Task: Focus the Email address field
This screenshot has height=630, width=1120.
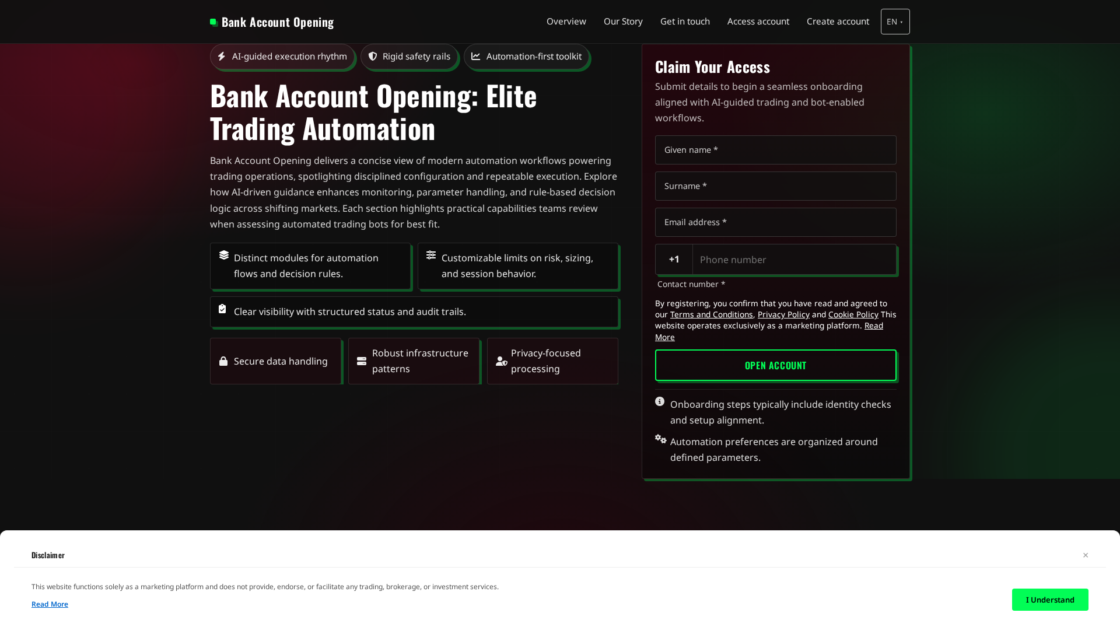Action: pos(776,222)
